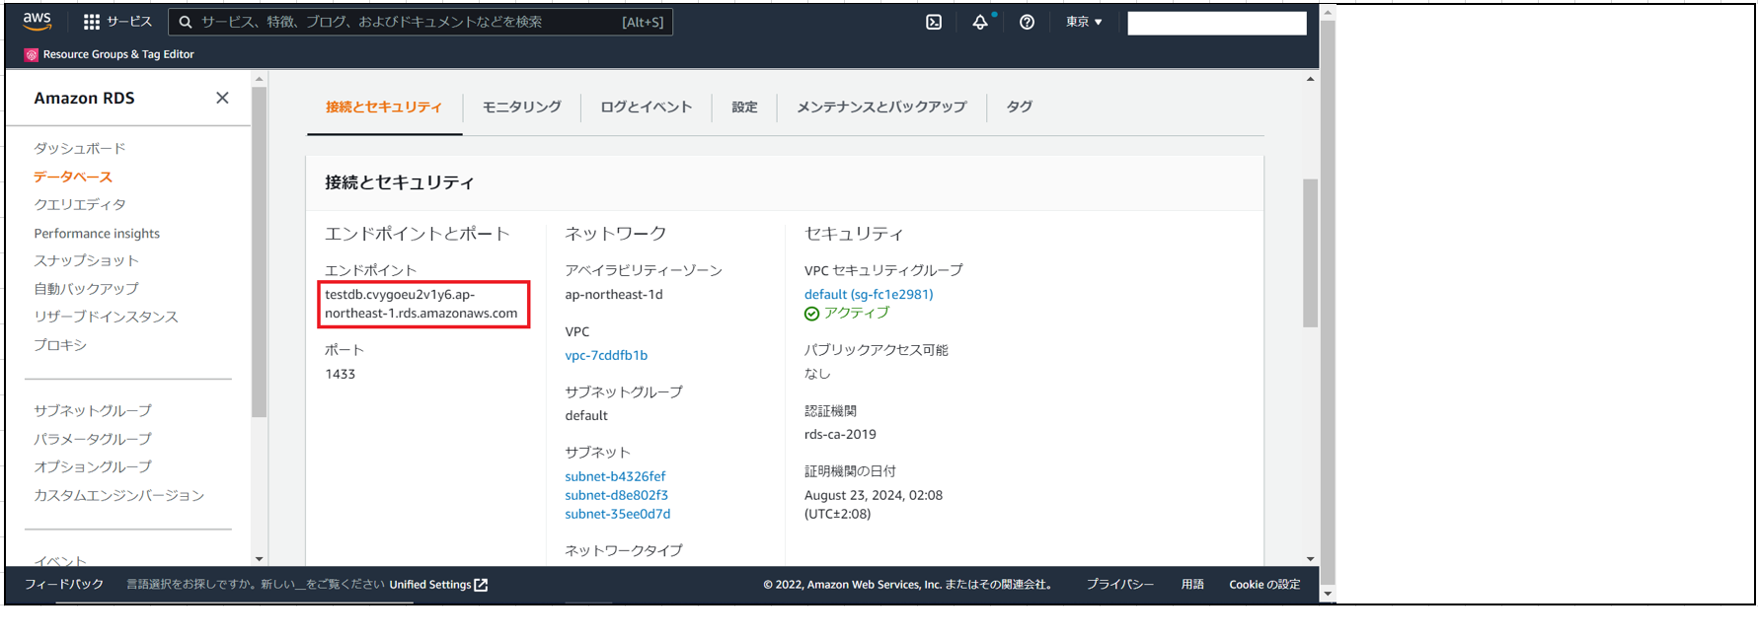Viewport: 1758px width, 639px height.
Task: Open データベース in sidebar
Action: pos(73,177)
